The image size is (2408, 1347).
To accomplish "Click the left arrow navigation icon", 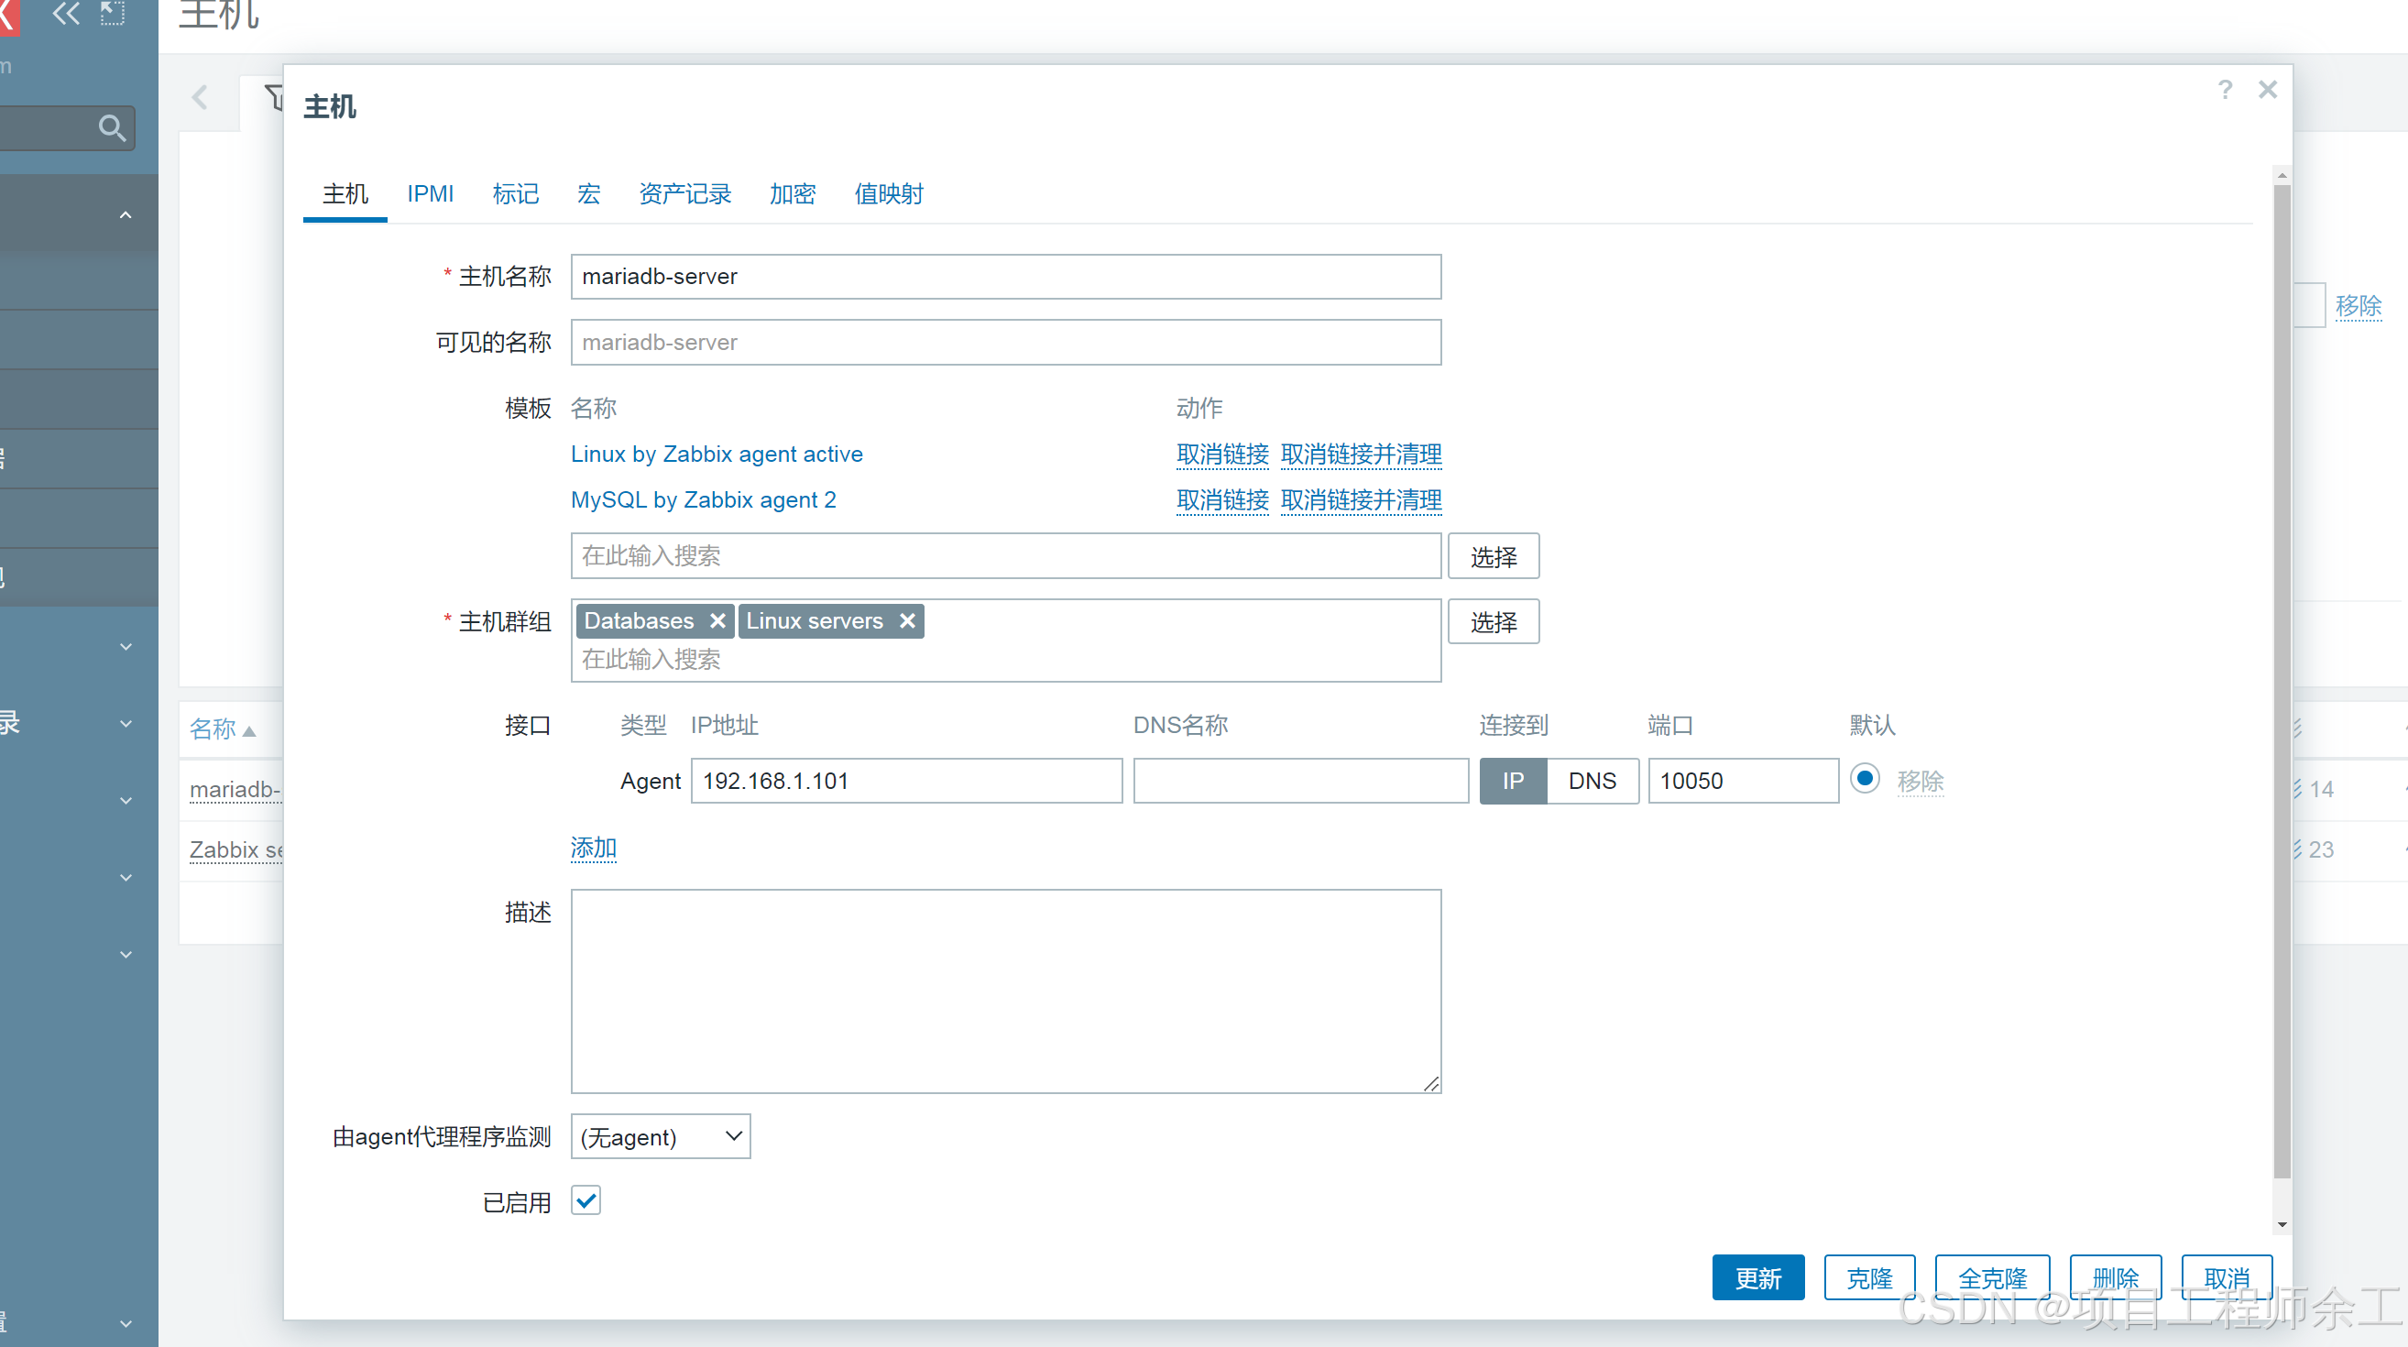I will 199,97.
